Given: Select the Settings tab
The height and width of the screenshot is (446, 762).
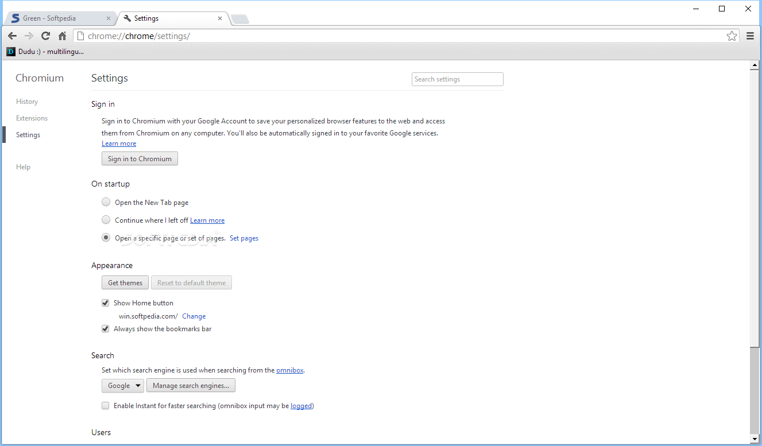Looking at the screenshot, I should 173,18.
